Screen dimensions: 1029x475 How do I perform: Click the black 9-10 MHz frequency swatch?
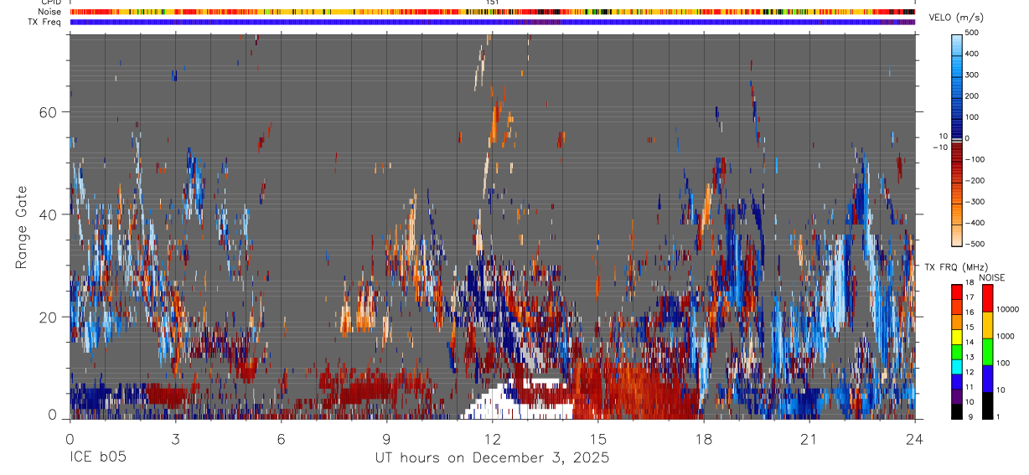pos(957,410)
